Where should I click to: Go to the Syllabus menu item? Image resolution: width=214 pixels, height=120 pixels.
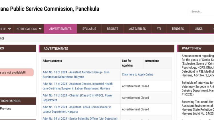(89, 29)
